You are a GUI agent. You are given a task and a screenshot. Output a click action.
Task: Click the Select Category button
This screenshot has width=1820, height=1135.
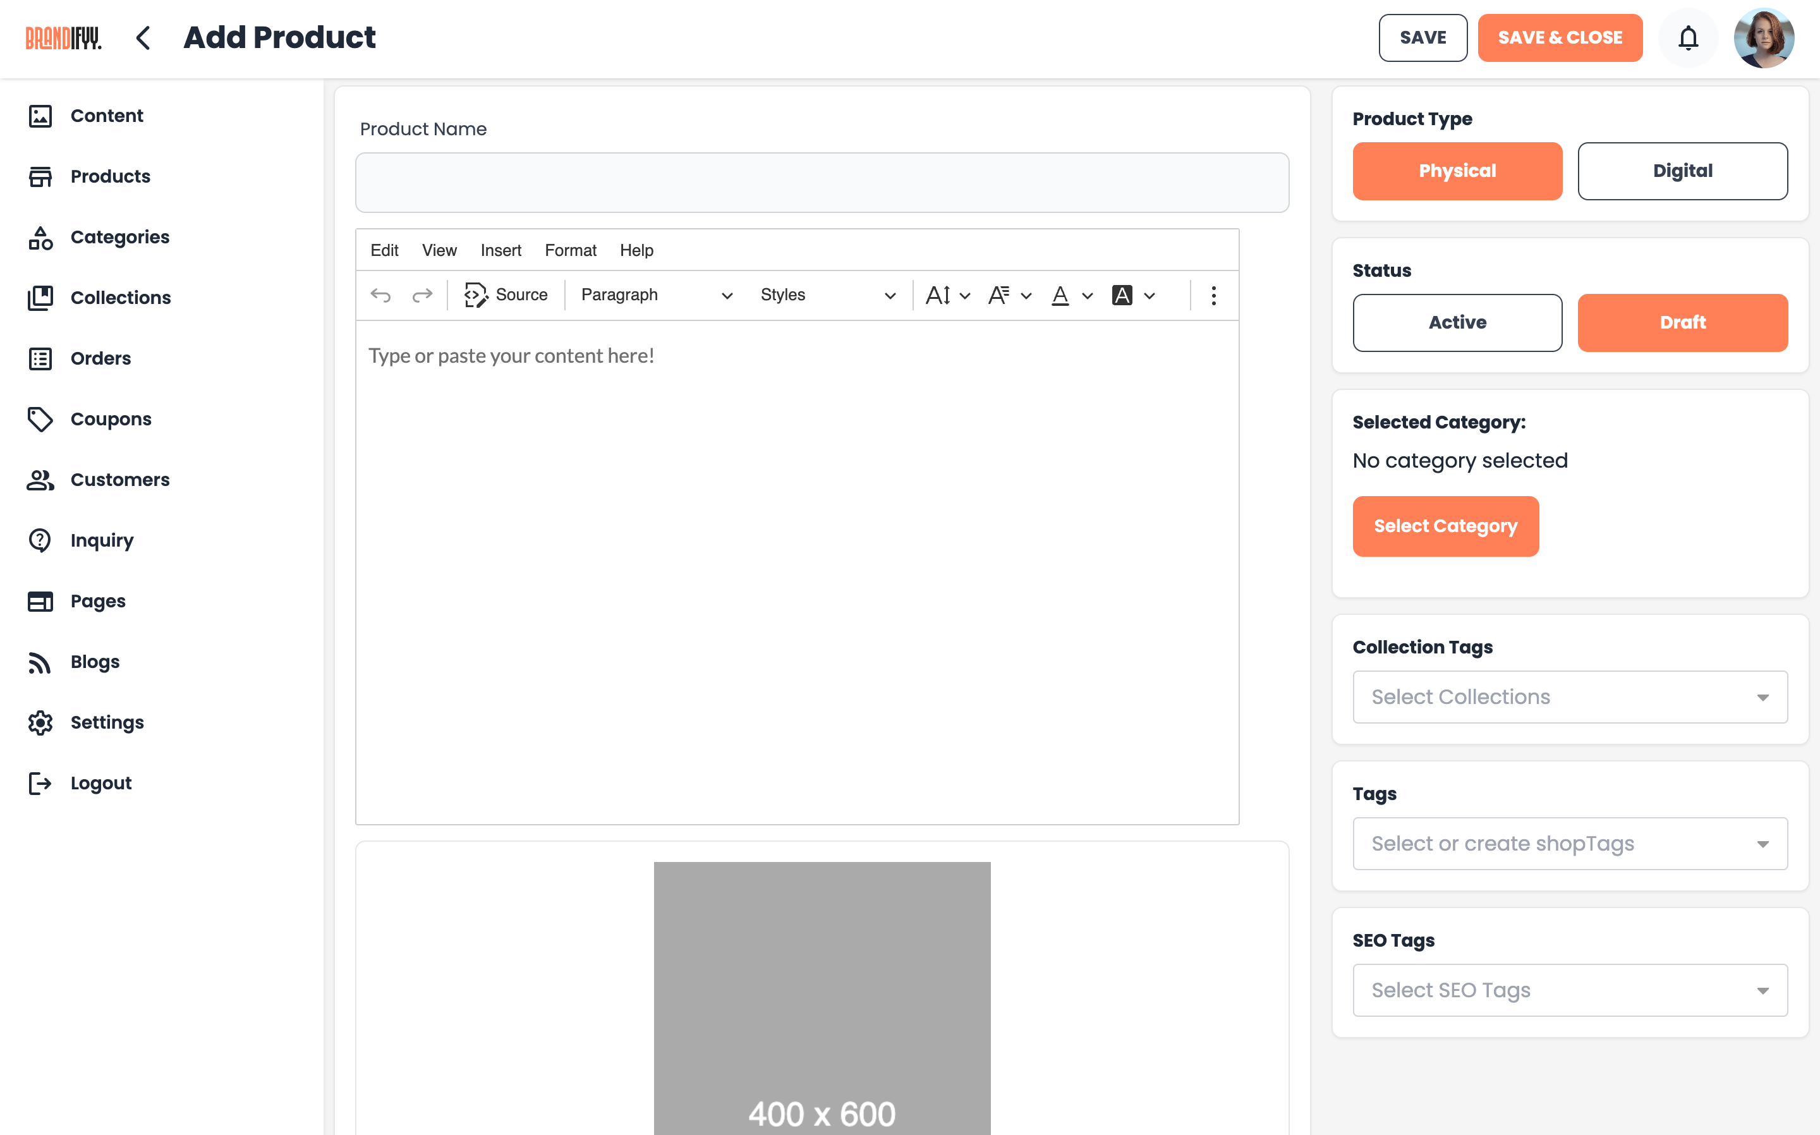(1445, 525)
